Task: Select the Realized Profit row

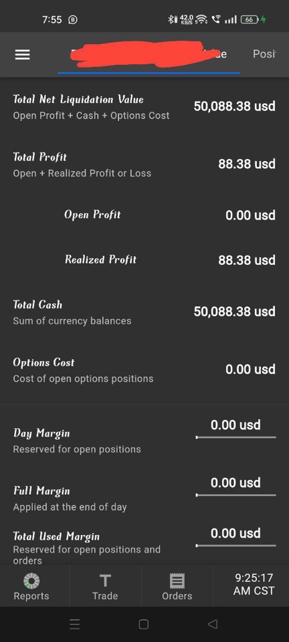Action: click(x=144, y=259)
